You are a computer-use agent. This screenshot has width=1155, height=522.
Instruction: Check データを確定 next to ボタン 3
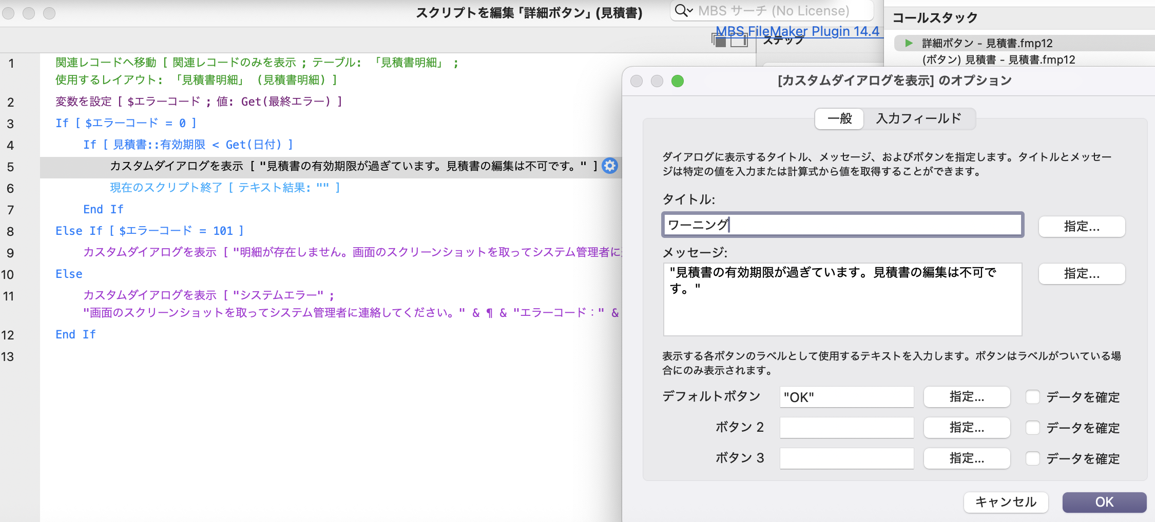(1032, 459)
